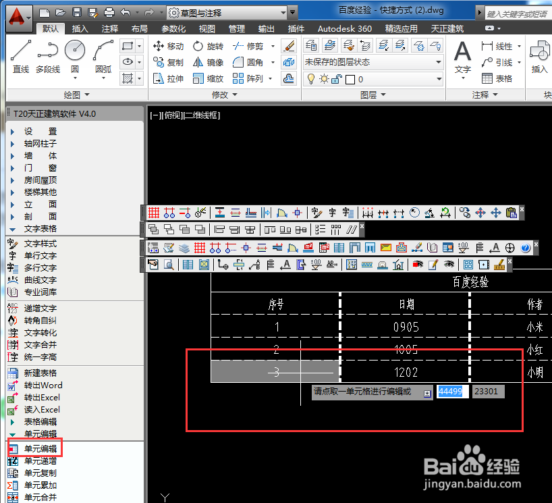Expand the 表格编辑 submenu
Image resolution: width=552 pixels, height=503 pixels.
click(13, 422)
